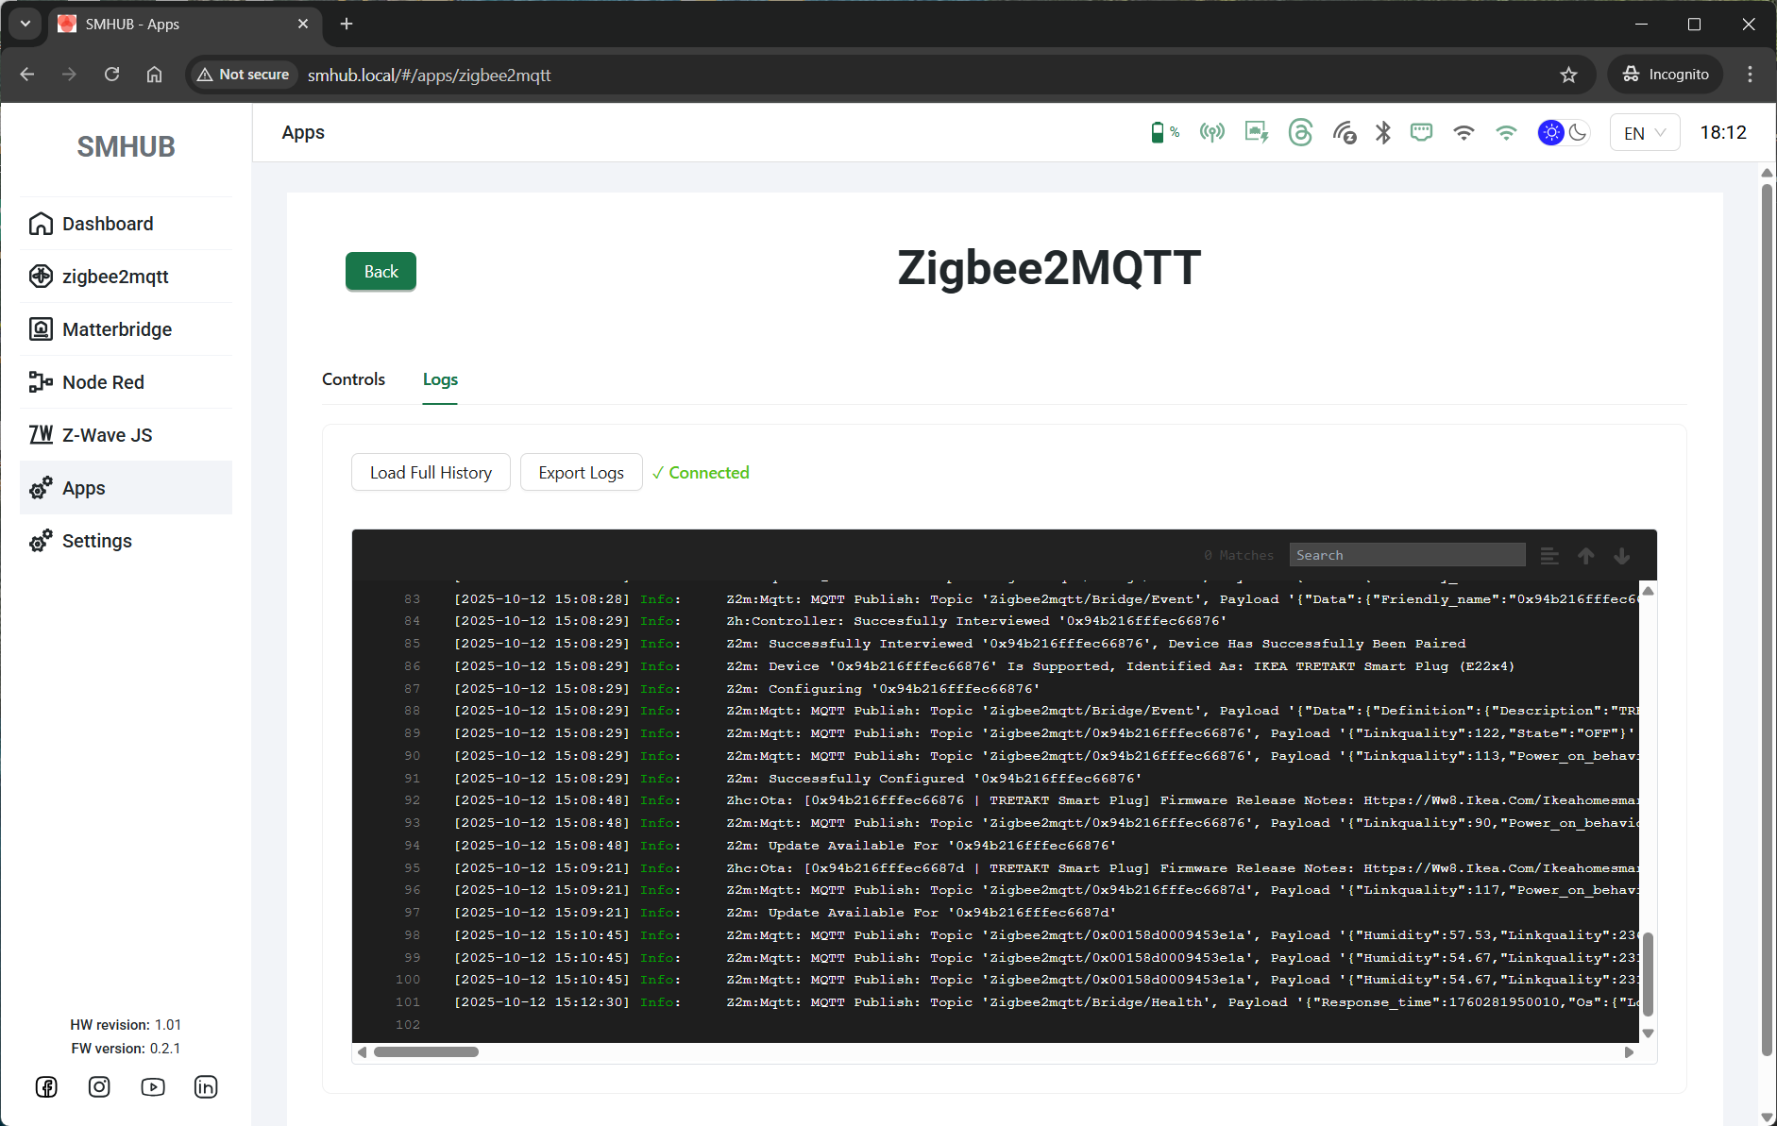Jump to next search match arrow
The width and height of the screenshot is (1777, 1126).
pyautogui.click(x=1622, y=556)
